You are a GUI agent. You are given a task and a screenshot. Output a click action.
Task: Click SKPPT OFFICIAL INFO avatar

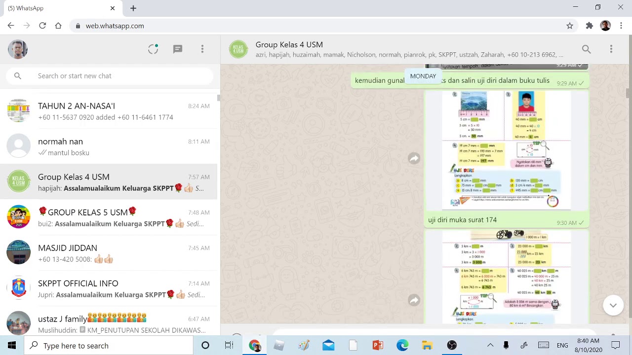(19, 288)
